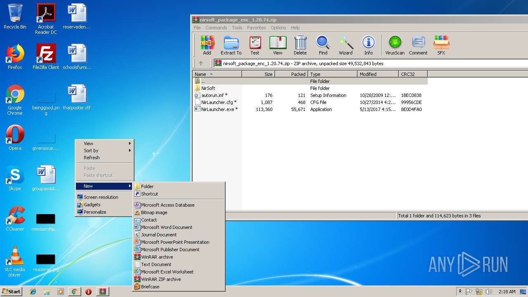Open the Favorites menu
The image size is (528, 297).
(257, 28)
